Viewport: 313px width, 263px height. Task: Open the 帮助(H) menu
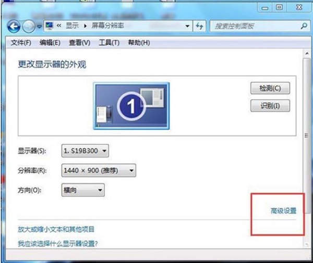pyautogui.click(x=139, y=42)
